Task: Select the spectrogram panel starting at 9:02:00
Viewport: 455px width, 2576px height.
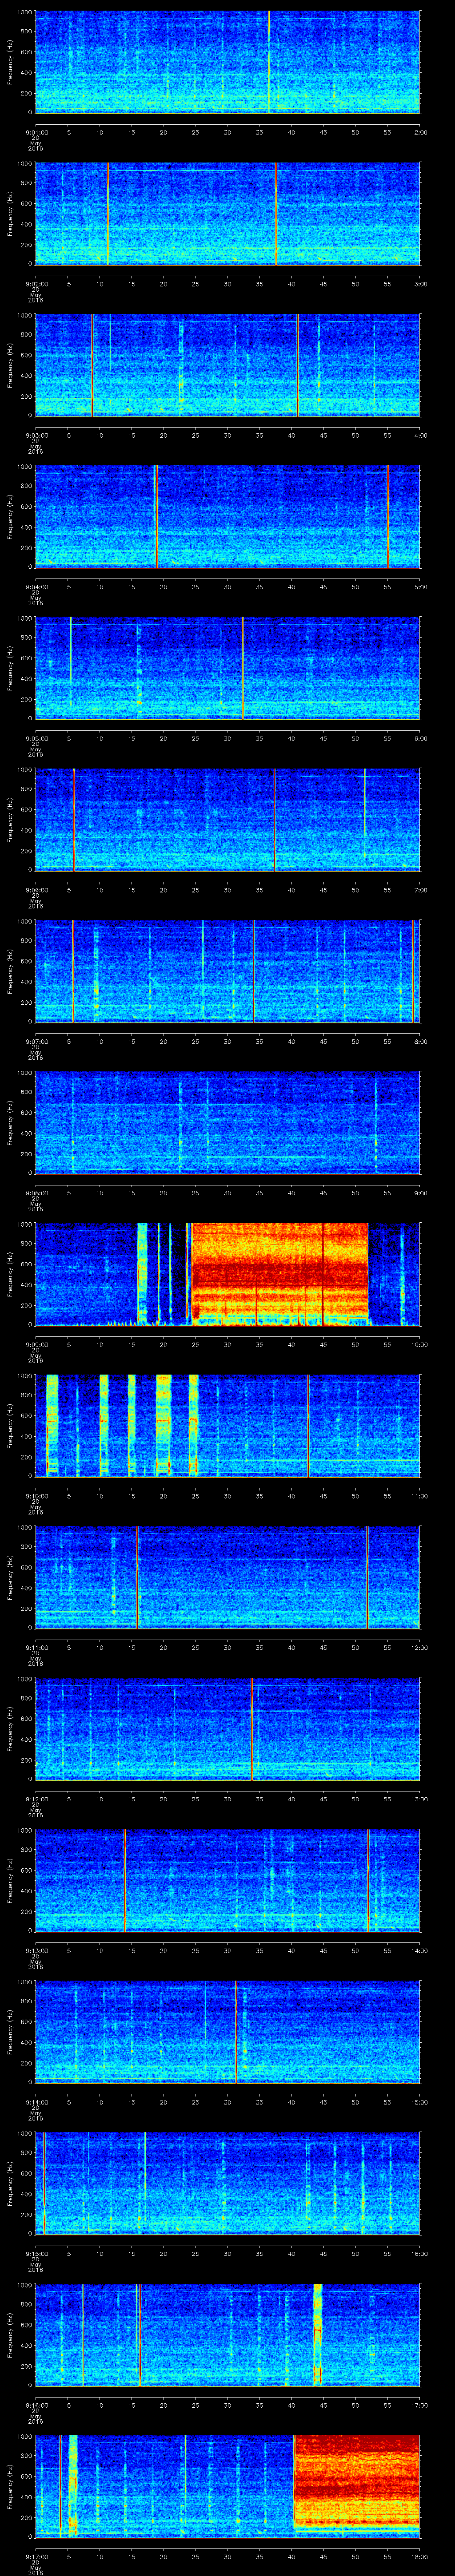Action: [228, 214]
